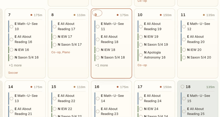Mark All About Reading 25 complete
Viewport: 220px width, 117px height.
point(184,112)
